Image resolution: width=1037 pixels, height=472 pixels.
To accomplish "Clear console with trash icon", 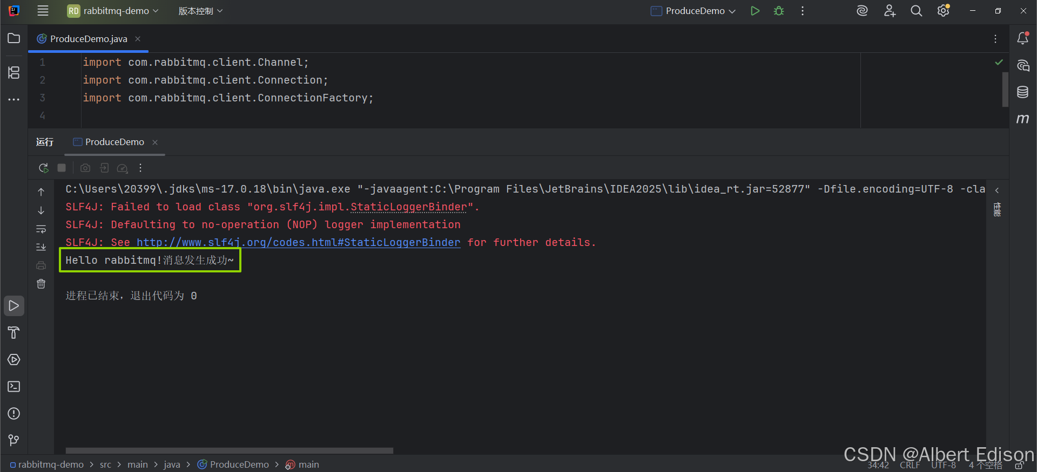I will tap(41, 284).
